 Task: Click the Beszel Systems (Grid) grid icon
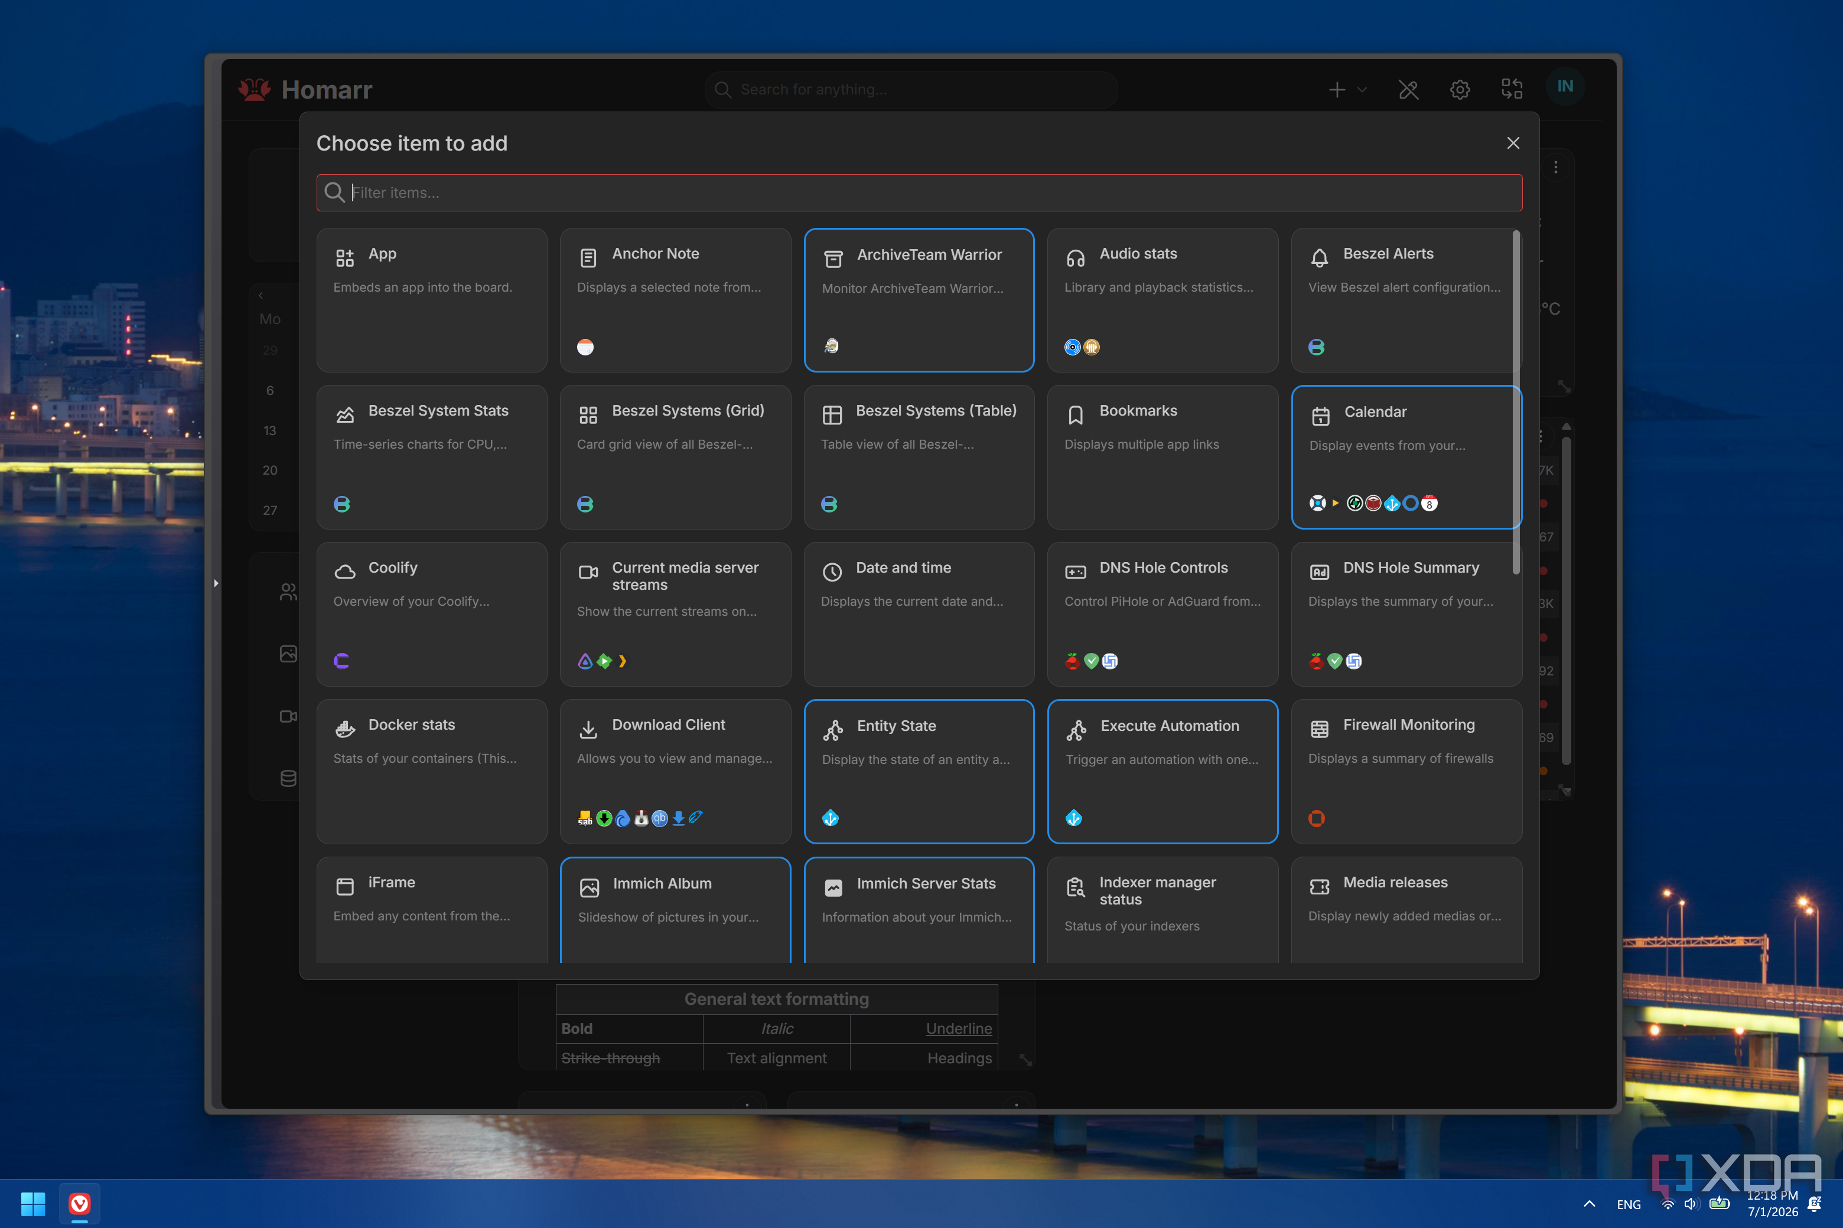pos(588,415)
